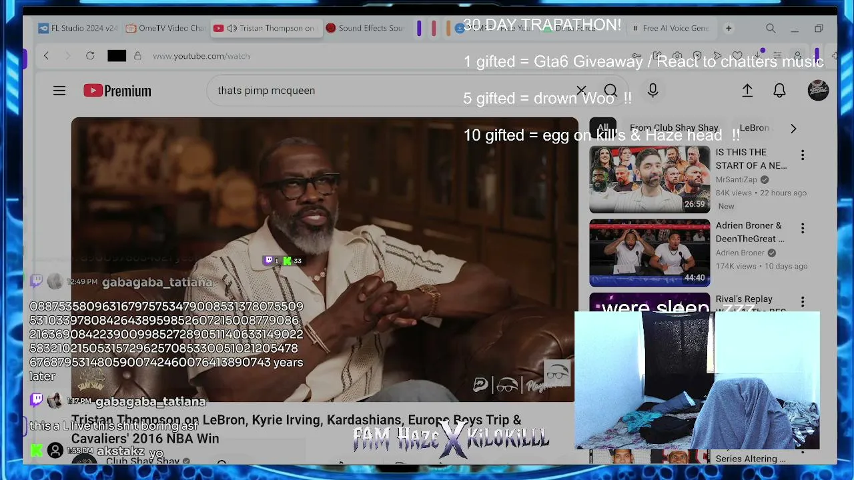Open the 44:40 Adrien Broner video thumbnail
The image size is (854, 480).
point(649,253)
